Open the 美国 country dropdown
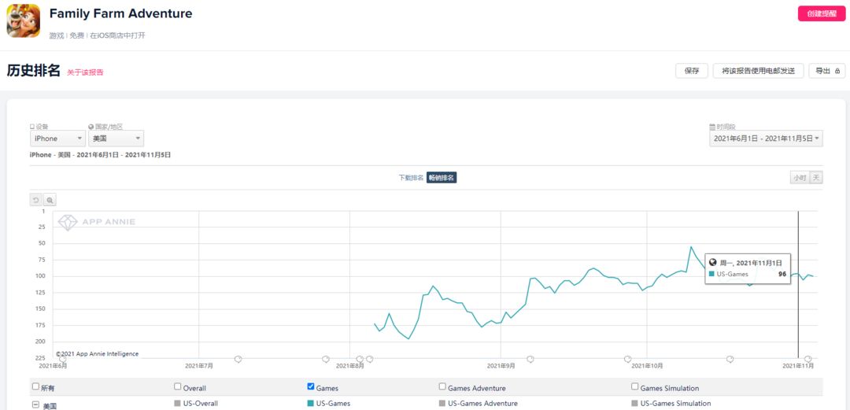850x410 pixels. point(116,139)
